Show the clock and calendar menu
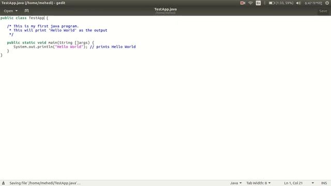 313,3
